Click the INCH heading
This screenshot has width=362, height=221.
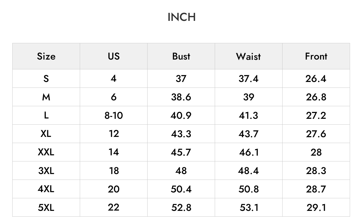[x=182, y=17]
